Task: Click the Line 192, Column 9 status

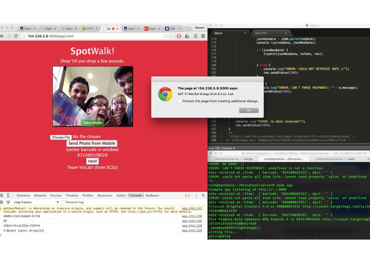Action: 221,148
